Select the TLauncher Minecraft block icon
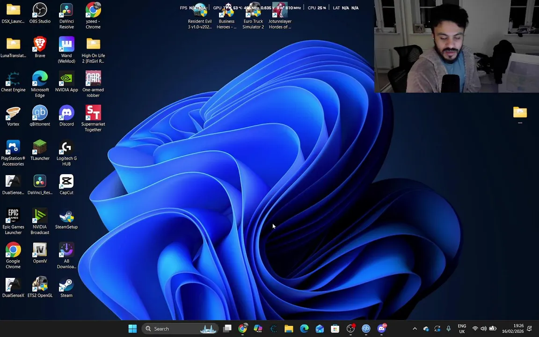 [40, 151]
